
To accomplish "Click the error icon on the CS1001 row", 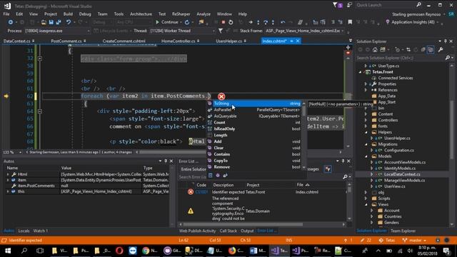I will pos(191,192).
